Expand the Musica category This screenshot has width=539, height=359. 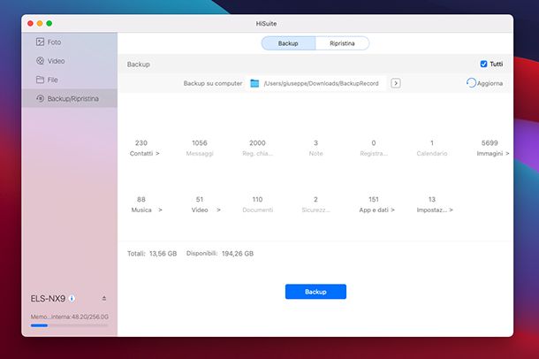point(148,210)
